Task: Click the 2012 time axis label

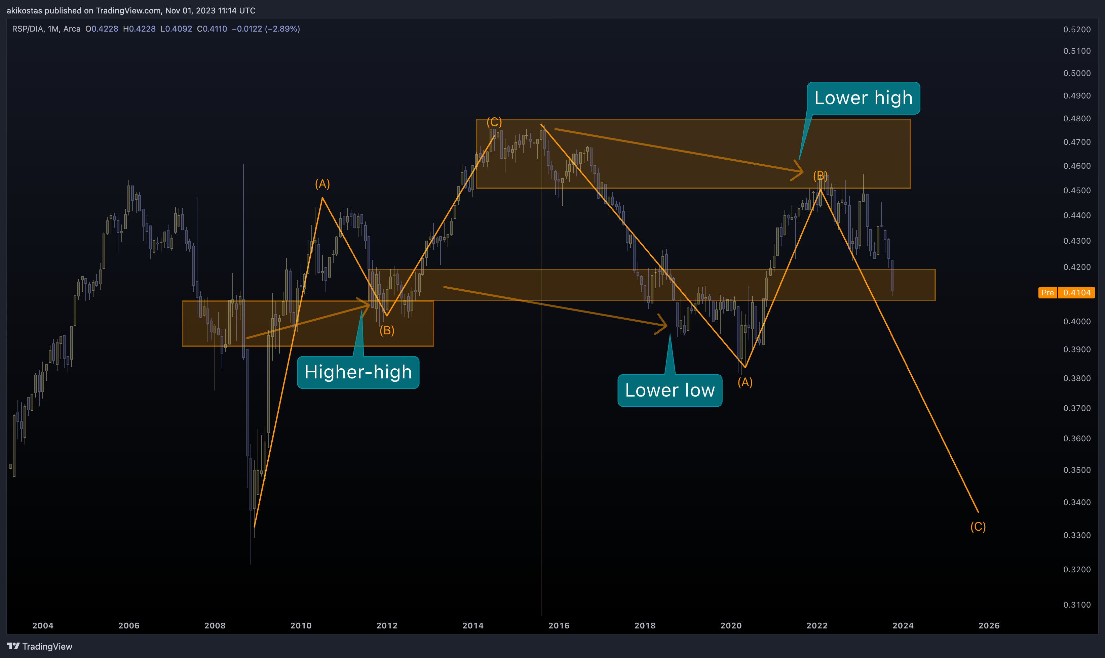Action: tap(387, 626)
